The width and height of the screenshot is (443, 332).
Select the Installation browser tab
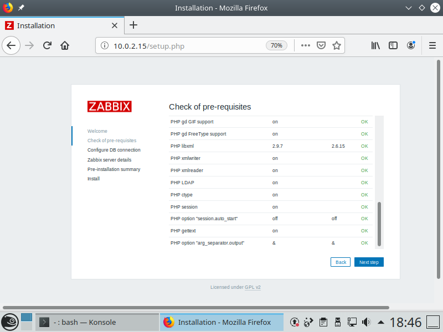click(62, 25)
